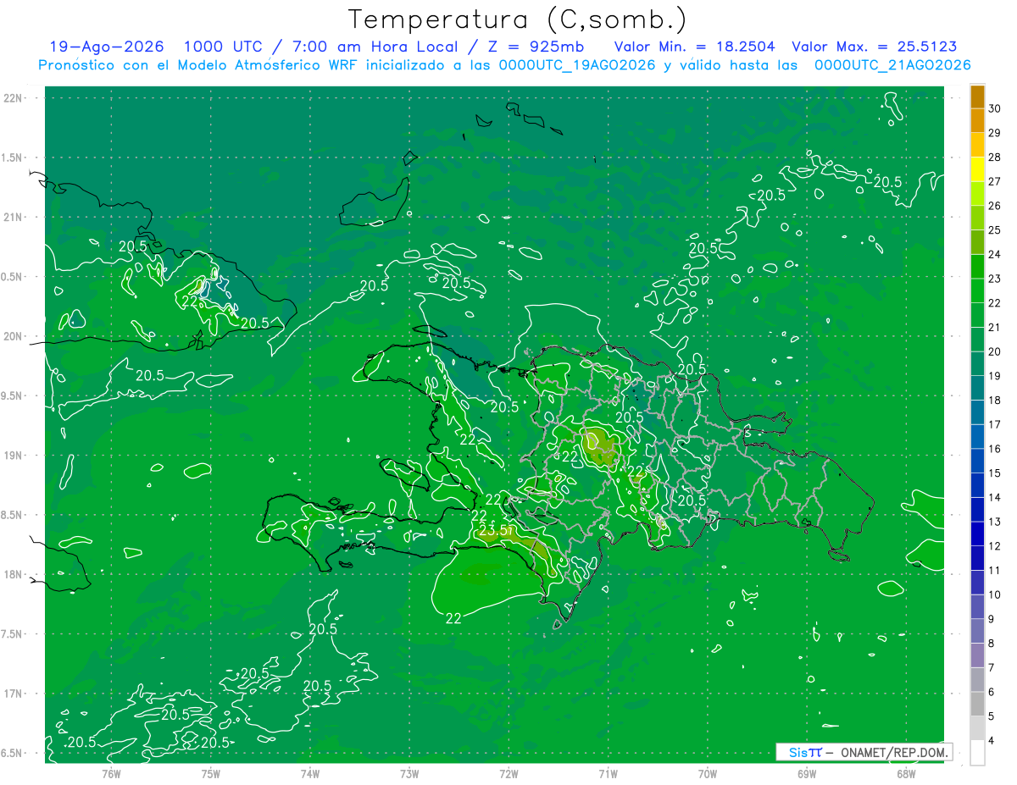Viewport: 1017px width, 785px height.
Task: Click legend value "25"
Action: [x=995, y=230]
